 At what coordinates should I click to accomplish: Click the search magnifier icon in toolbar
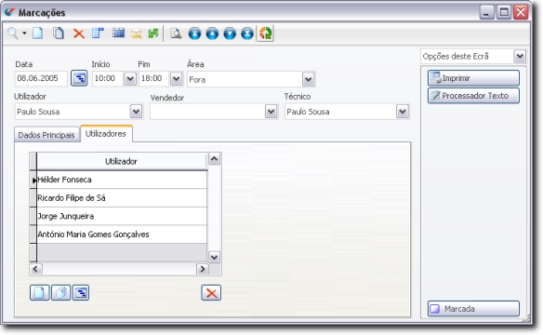click(x=12, y=33)
